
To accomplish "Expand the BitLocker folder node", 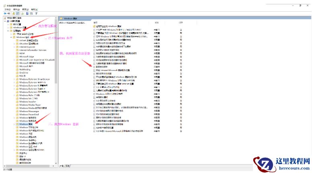I will (14, 43).
